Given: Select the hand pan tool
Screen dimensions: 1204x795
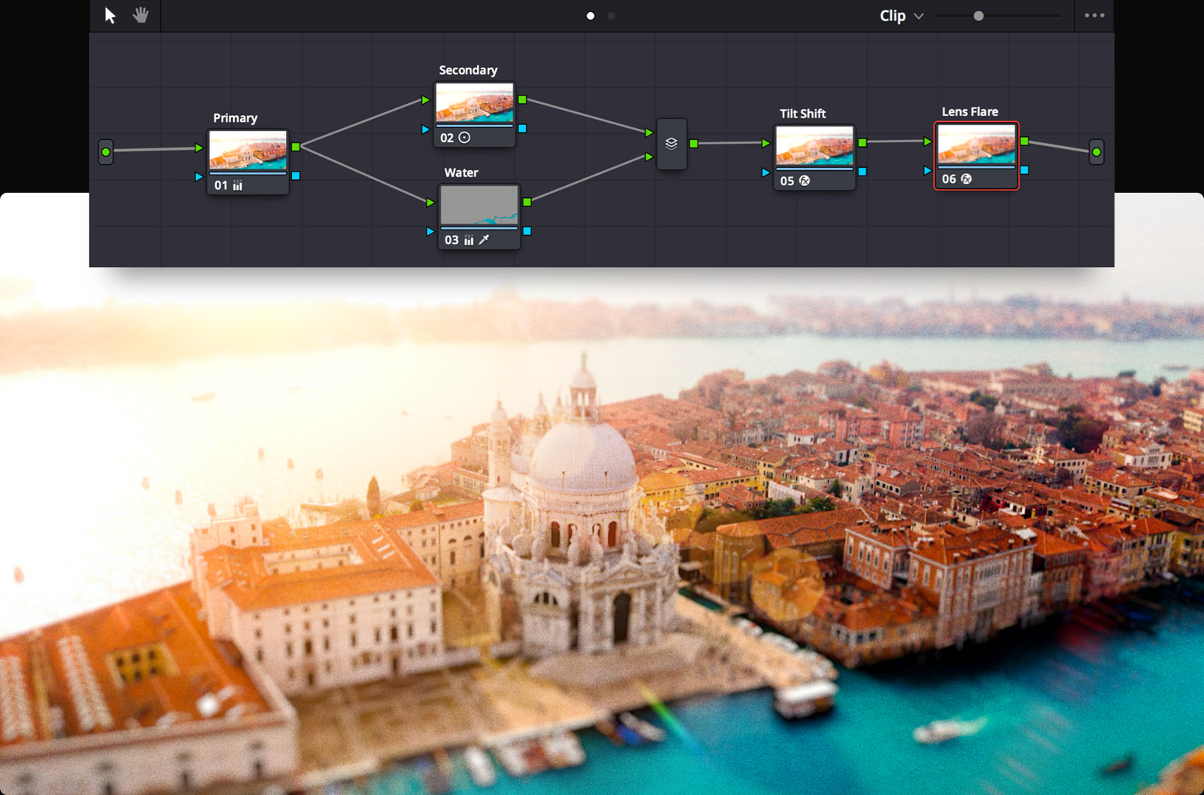Looking at the screenshot, I should 140,15.
